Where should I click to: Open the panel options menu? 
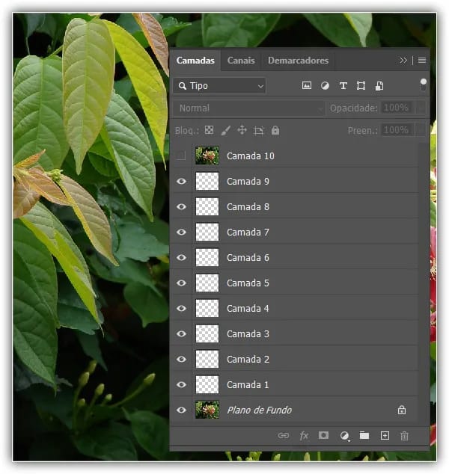[422, 61]
